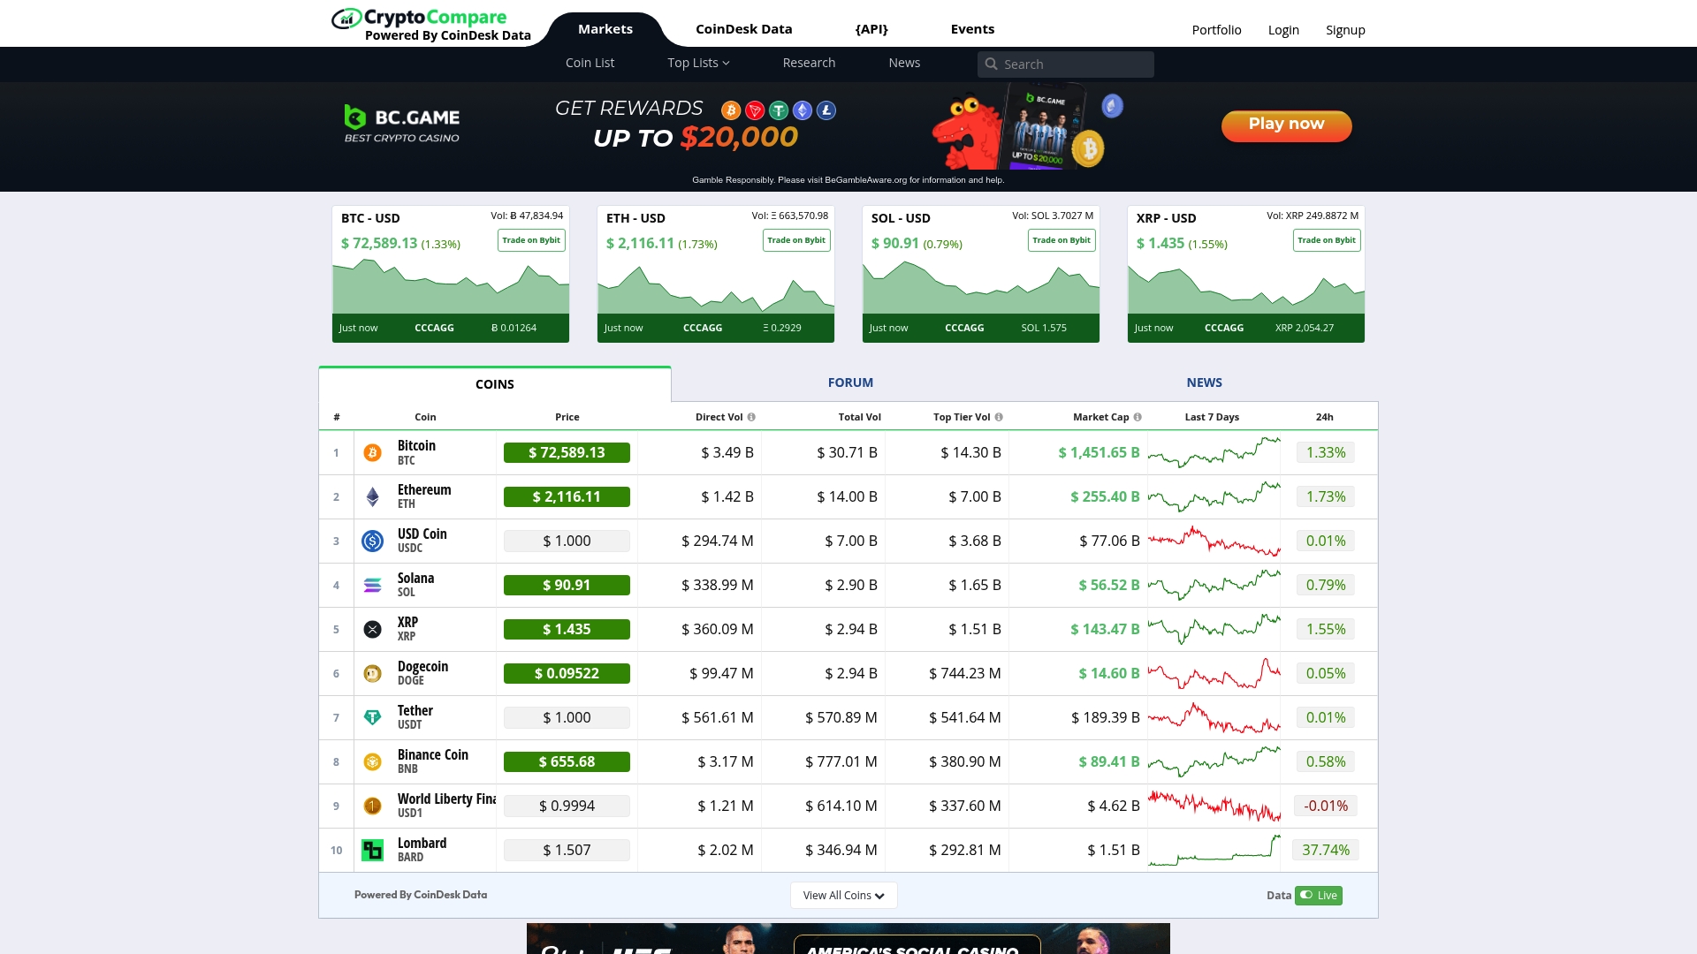Select the Solana coin icon
The width and height of the screenshot is (1697, 954).
click(x=373, y=585)
